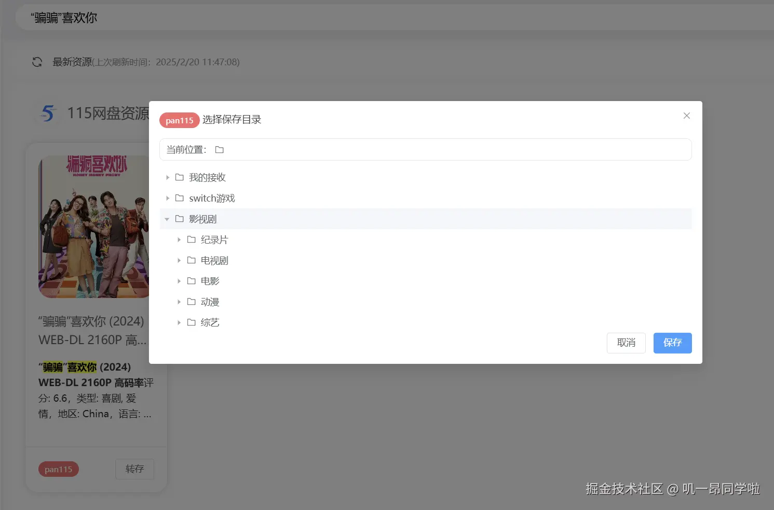The image size is (774, 510).
Task: Select the 电影 folder name
Action: tap(210, 281)
